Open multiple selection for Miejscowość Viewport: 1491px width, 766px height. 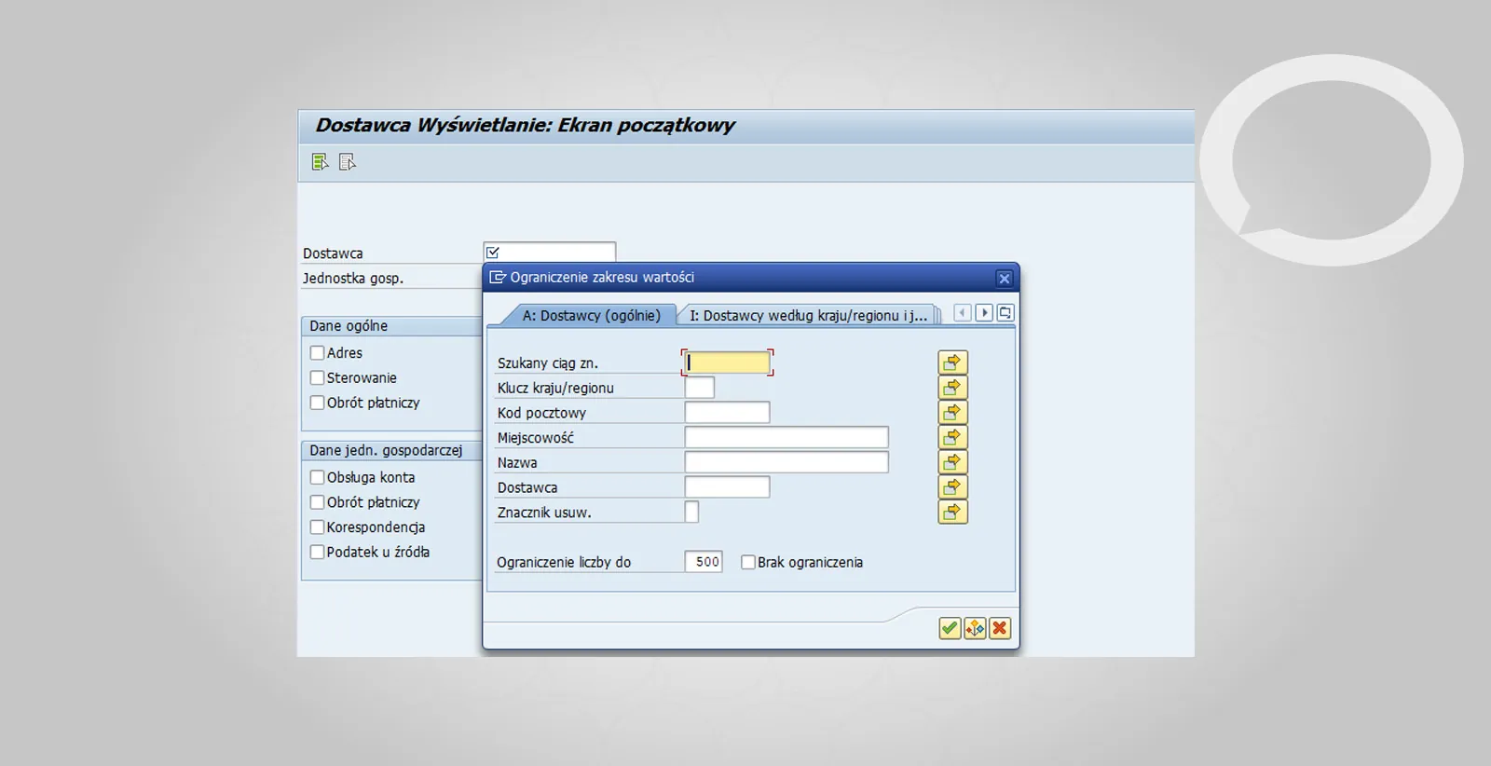(x=952, y=437)
